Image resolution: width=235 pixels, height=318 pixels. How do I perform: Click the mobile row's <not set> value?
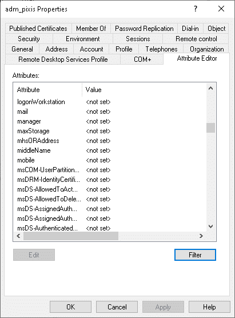pyautogui.click(x=98, y=160)
